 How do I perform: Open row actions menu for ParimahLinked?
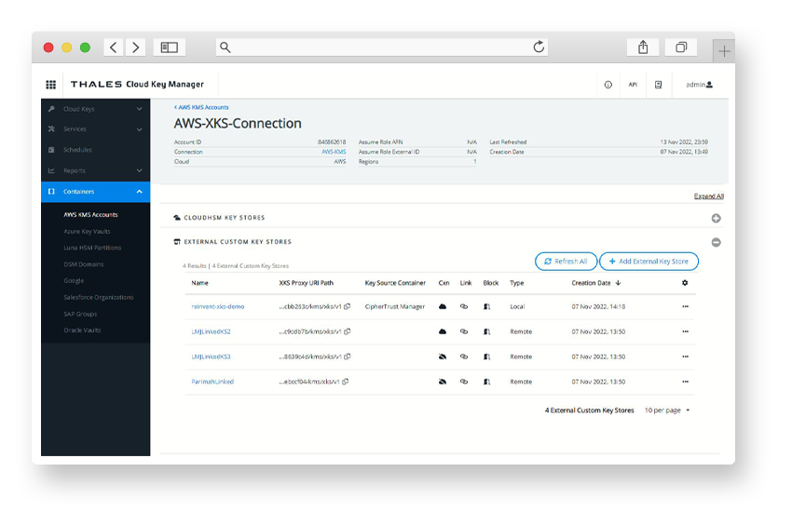point(686,382)
